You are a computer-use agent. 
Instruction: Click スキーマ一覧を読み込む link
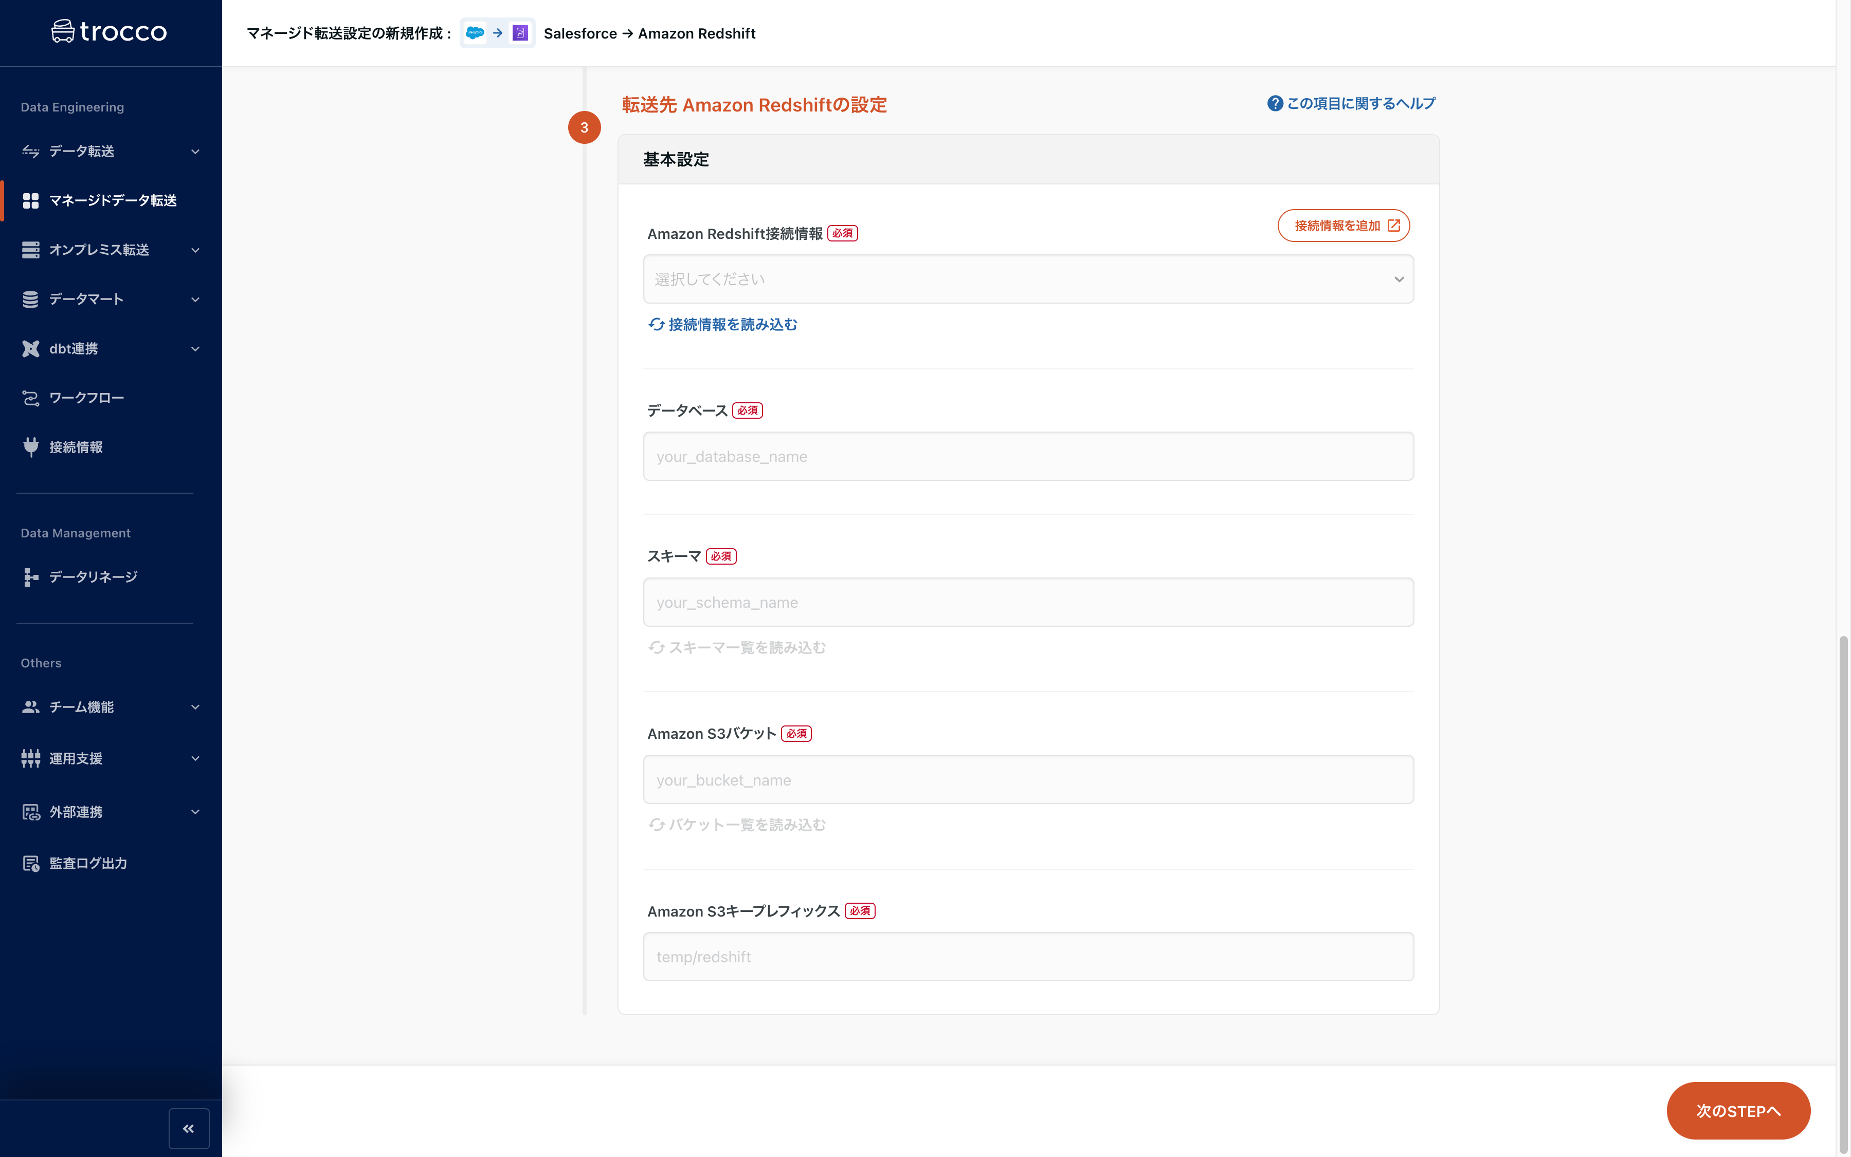click(737, 647)
